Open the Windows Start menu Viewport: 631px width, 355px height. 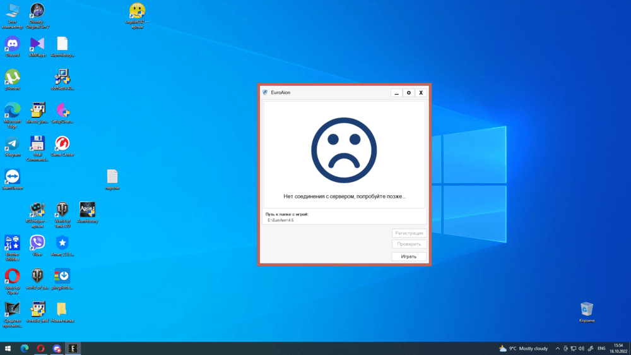pyautogui.click(x=9, y=348)
